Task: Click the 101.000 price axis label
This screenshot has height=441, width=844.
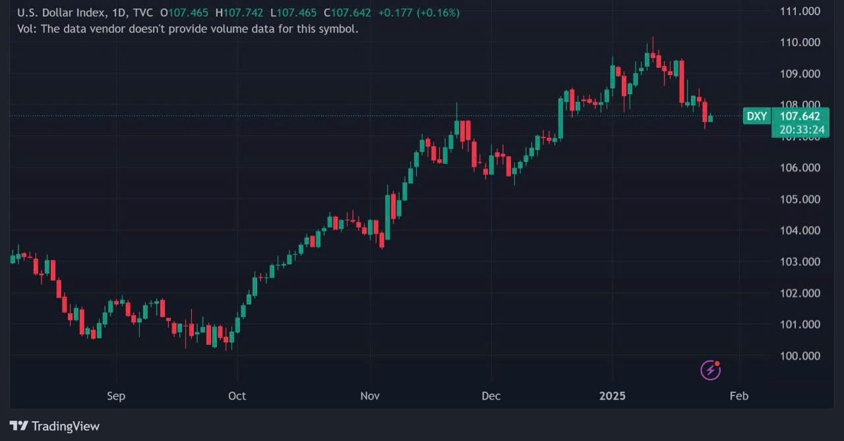Action: (800, 324)
